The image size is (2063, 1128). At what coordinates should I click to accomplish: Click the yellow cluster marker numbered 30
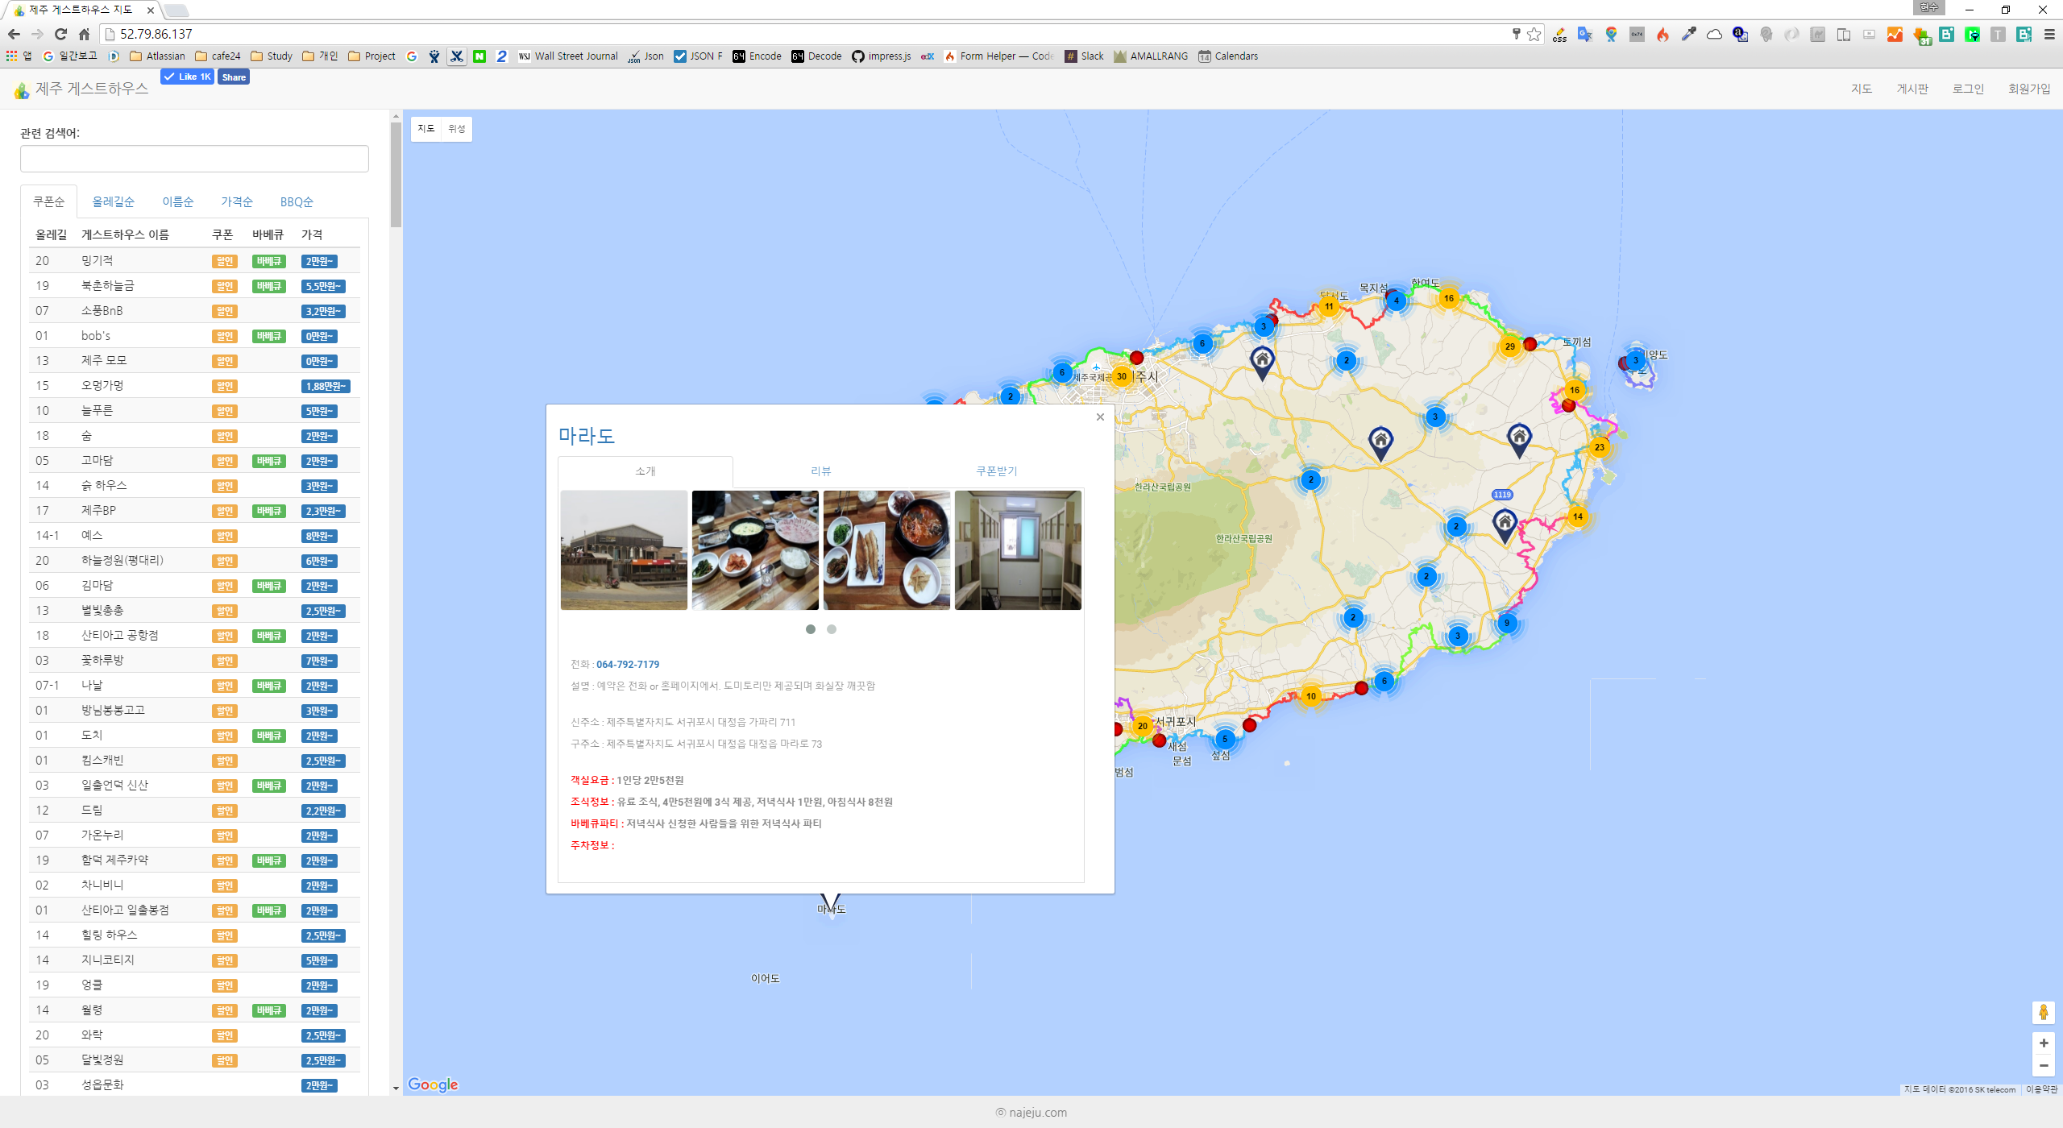pyautogui.click(x=1122, y=376)
